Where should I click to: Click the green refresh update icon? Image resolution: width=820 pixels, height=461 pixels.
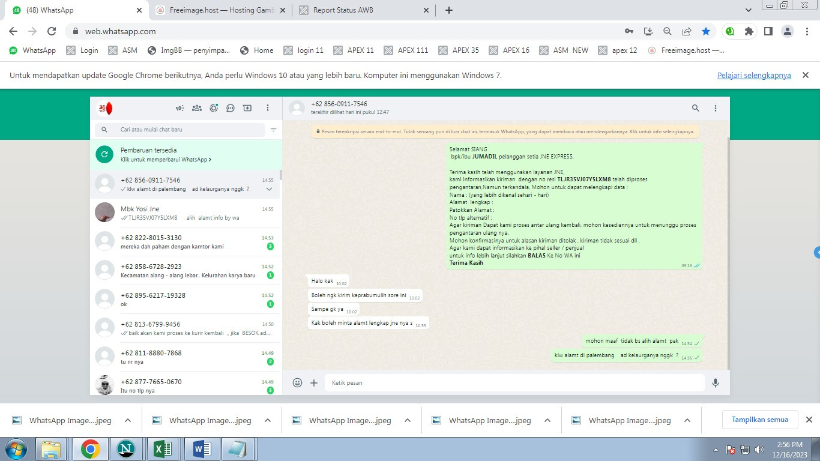(104, 155)
